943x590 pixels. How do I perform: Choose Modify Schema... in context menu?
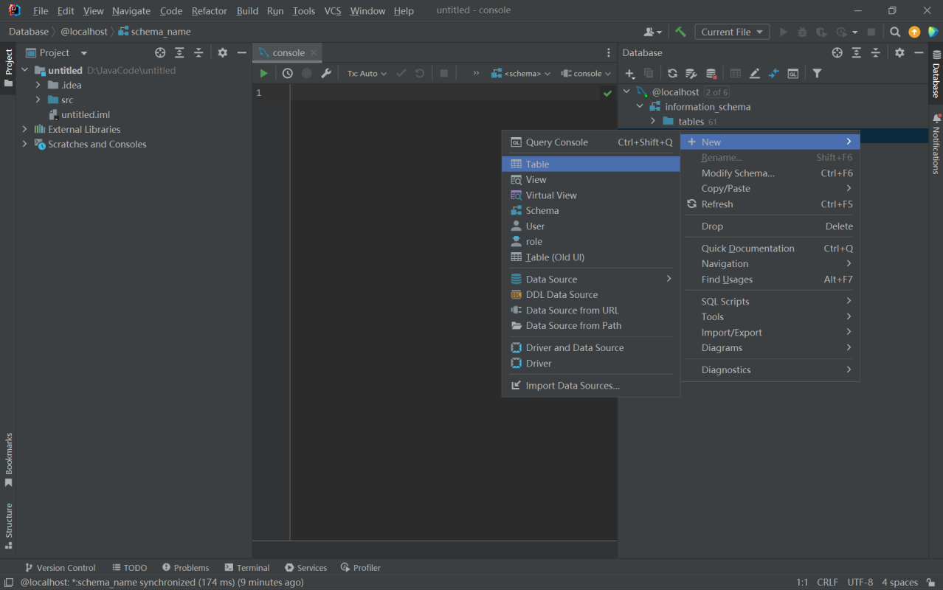(x=738, y=173)
